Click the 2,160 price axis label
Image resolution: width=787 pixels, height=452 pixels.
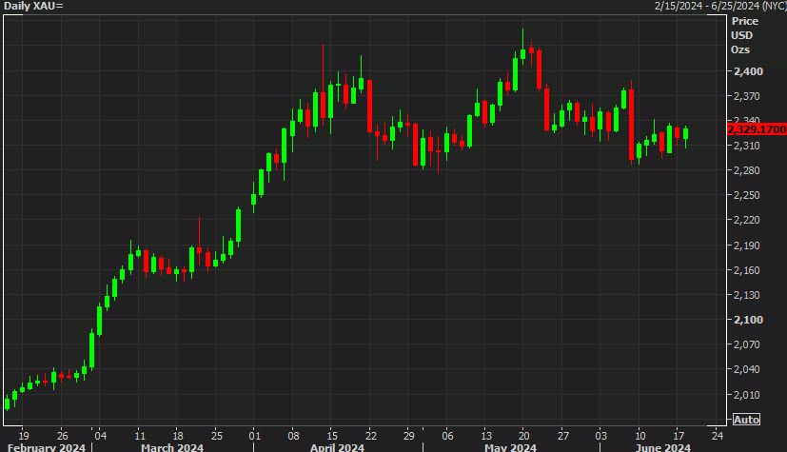click(x=747, y=270)
